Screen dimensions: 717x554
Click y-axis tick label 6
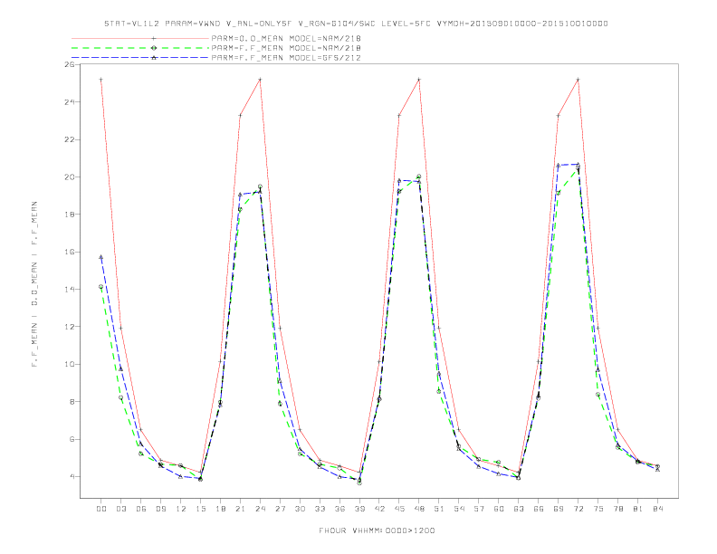point(72,439)
